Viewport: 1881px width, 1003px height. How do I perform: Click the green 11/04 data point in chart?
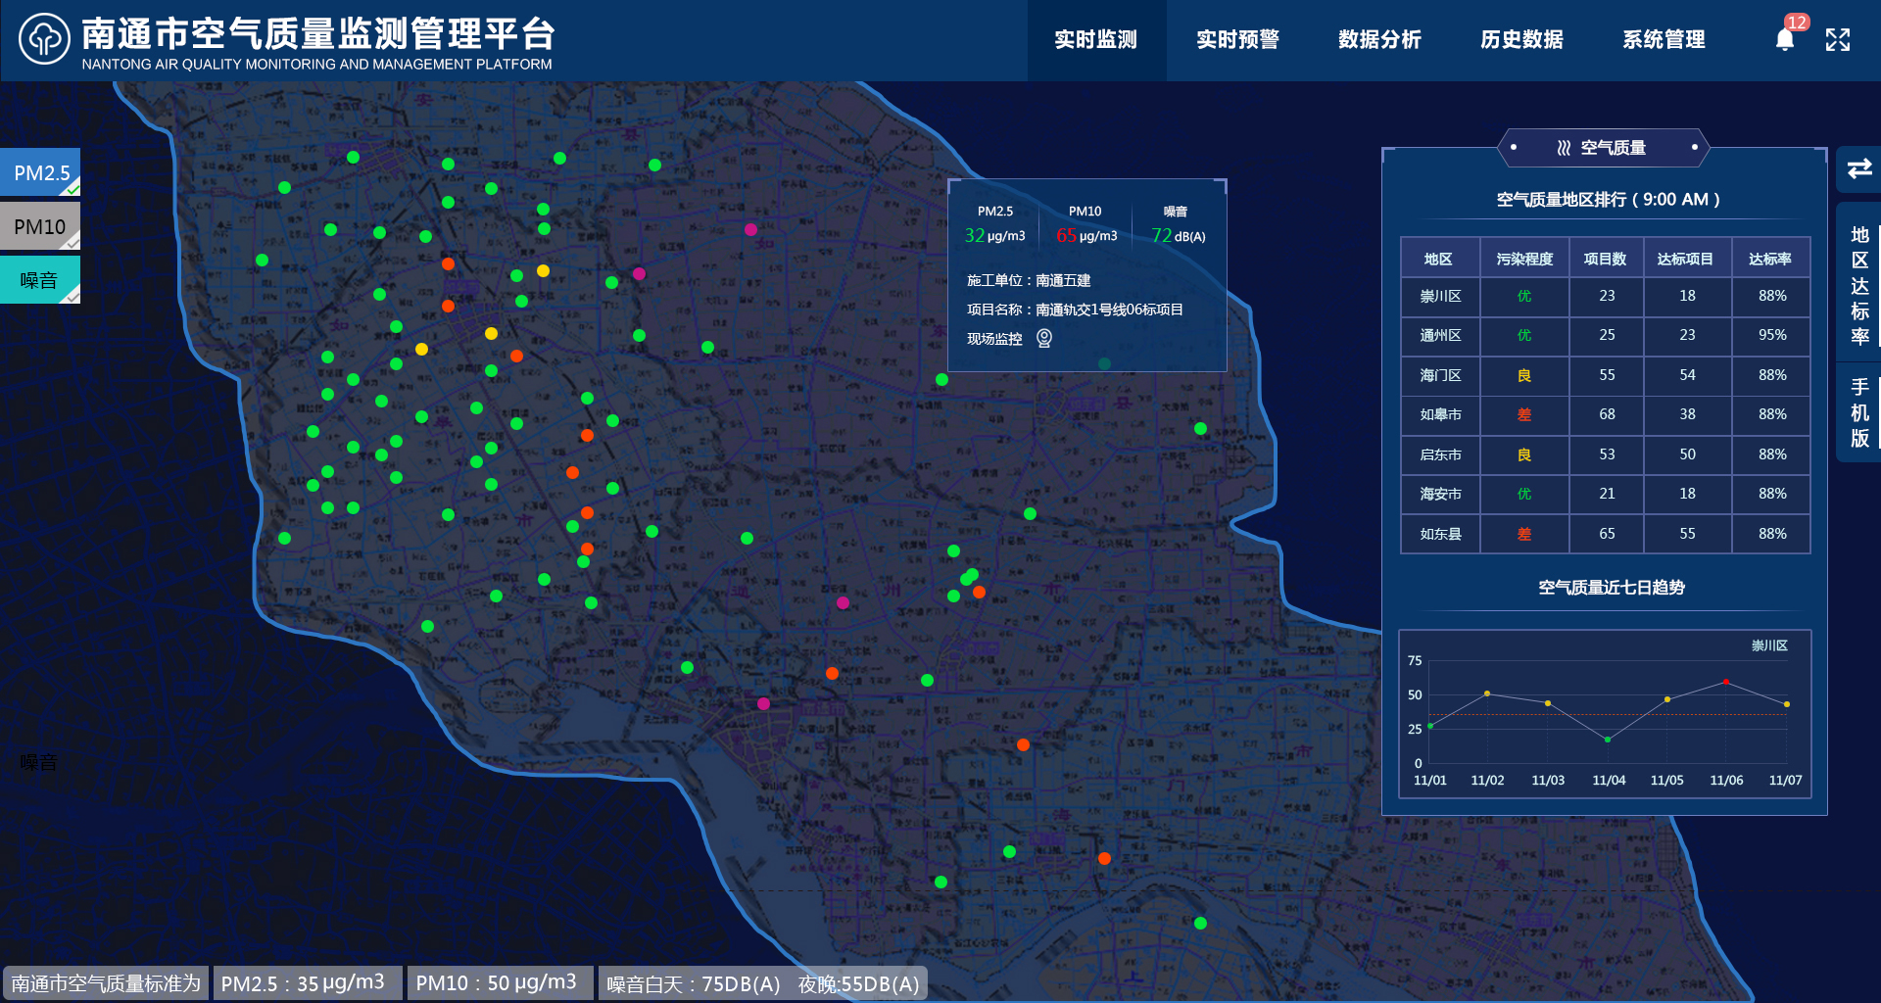[x=1608, y=740]
